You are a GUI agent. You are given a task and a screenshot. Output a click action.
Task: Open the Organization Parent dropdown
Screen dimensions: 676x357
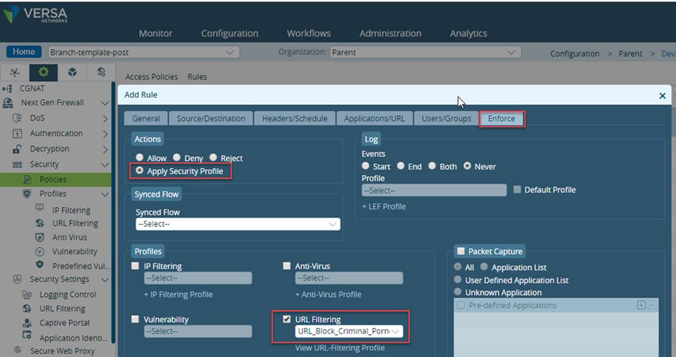426,52
